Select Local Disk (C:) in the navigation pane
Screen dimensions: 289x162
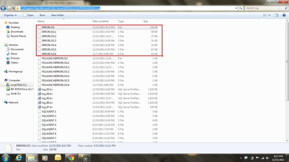tap(18, 85)
